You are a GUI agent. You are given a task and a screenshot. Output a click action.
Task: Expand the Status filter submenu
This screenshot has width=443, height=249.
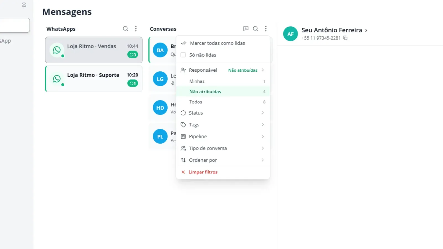[223, 113]
